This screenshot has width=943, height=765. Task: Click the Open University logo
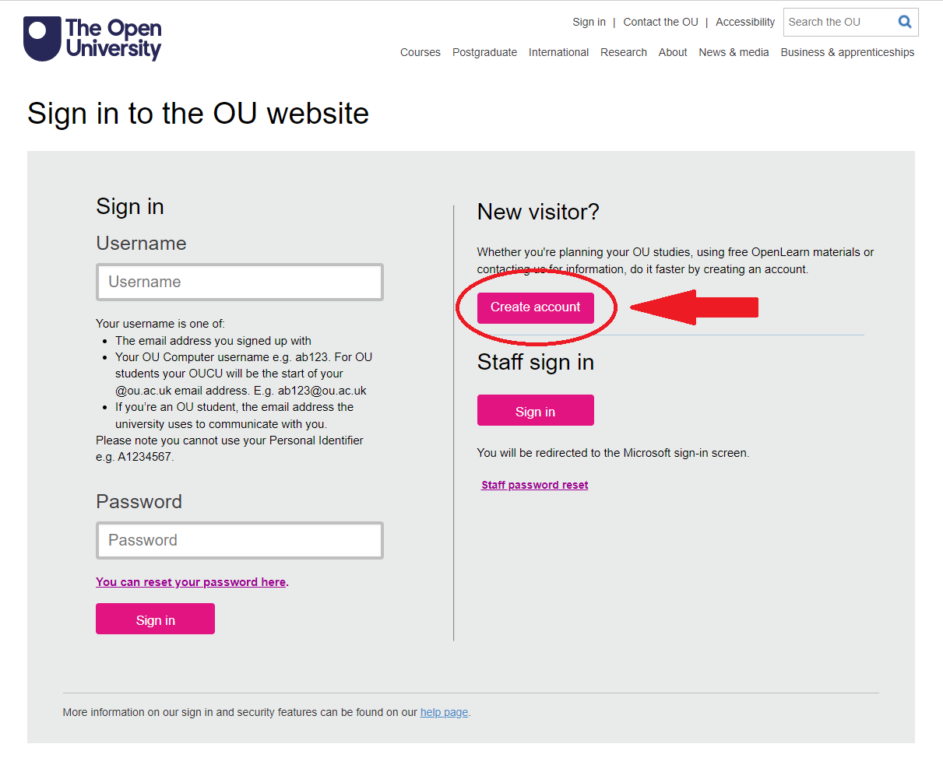91,39
